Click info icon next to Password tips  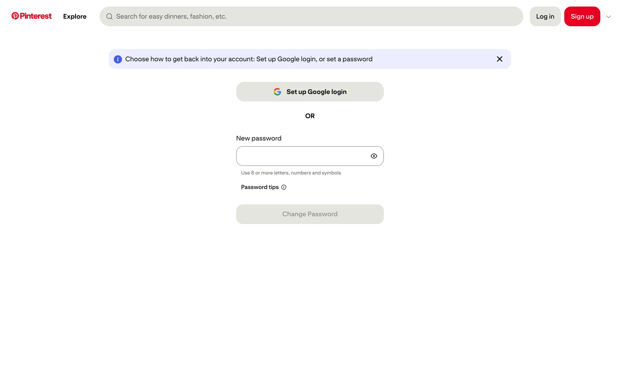point(284,187)
